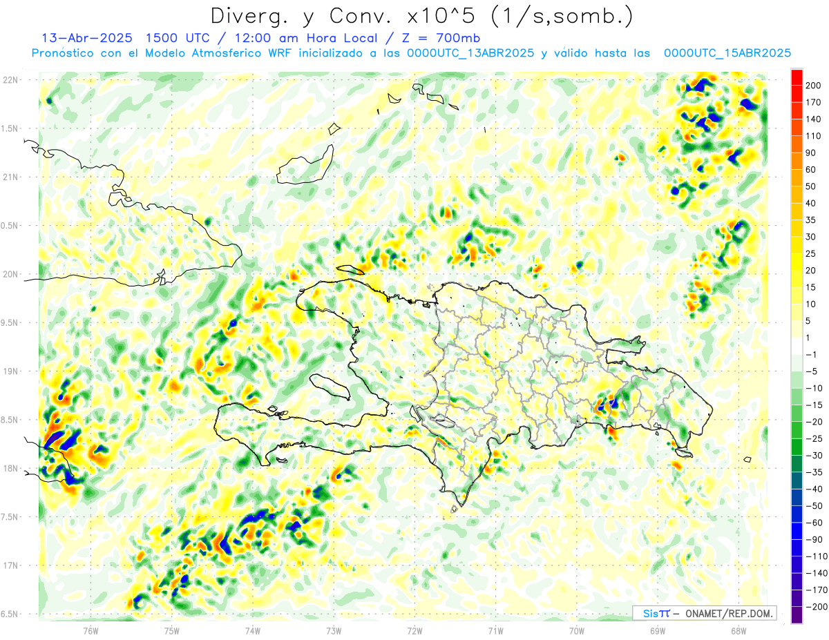The width and height of the screenshot is (829, 640).
Task: Click the '35' value on the color scale
Action: 811,220
